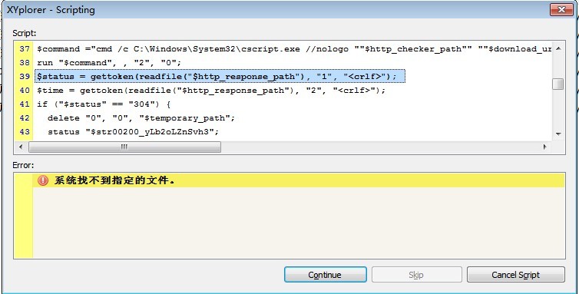The height and width of the screenshot is (294, 579).
Task: Click line number 37 in gutter
Action: pos(25,49)
